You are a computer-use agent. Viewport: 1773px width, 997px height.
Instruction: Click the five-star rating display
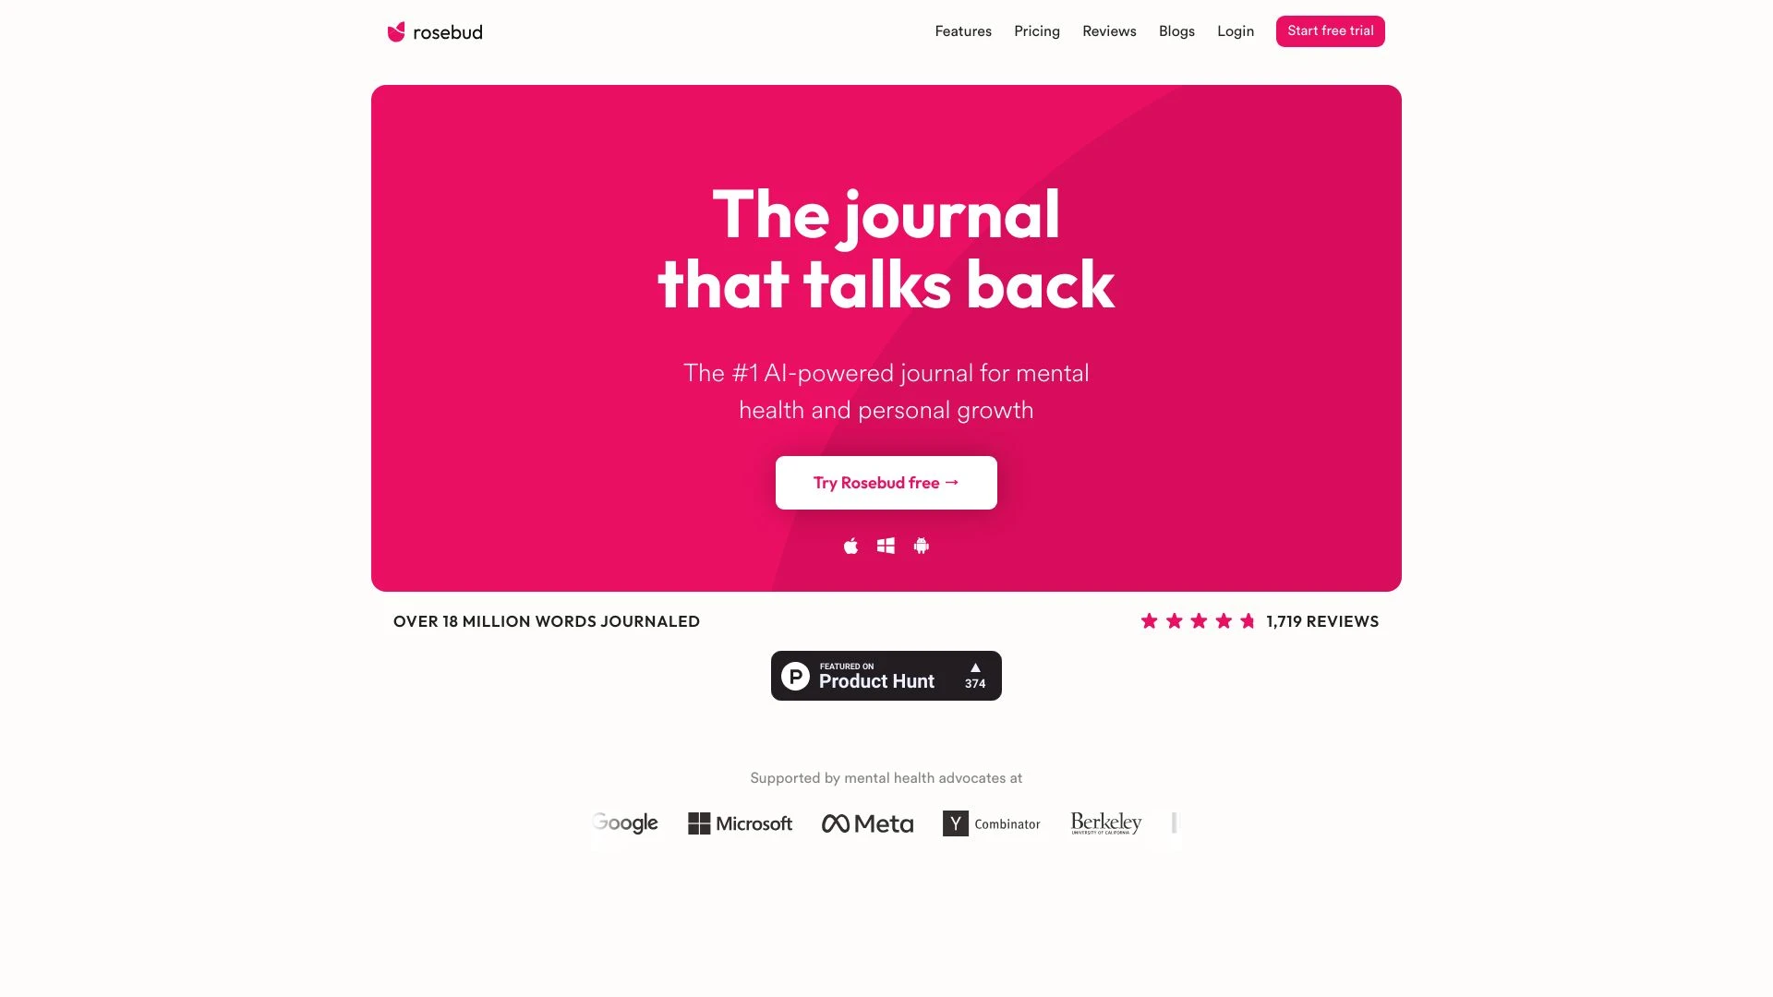[1199, 621]
